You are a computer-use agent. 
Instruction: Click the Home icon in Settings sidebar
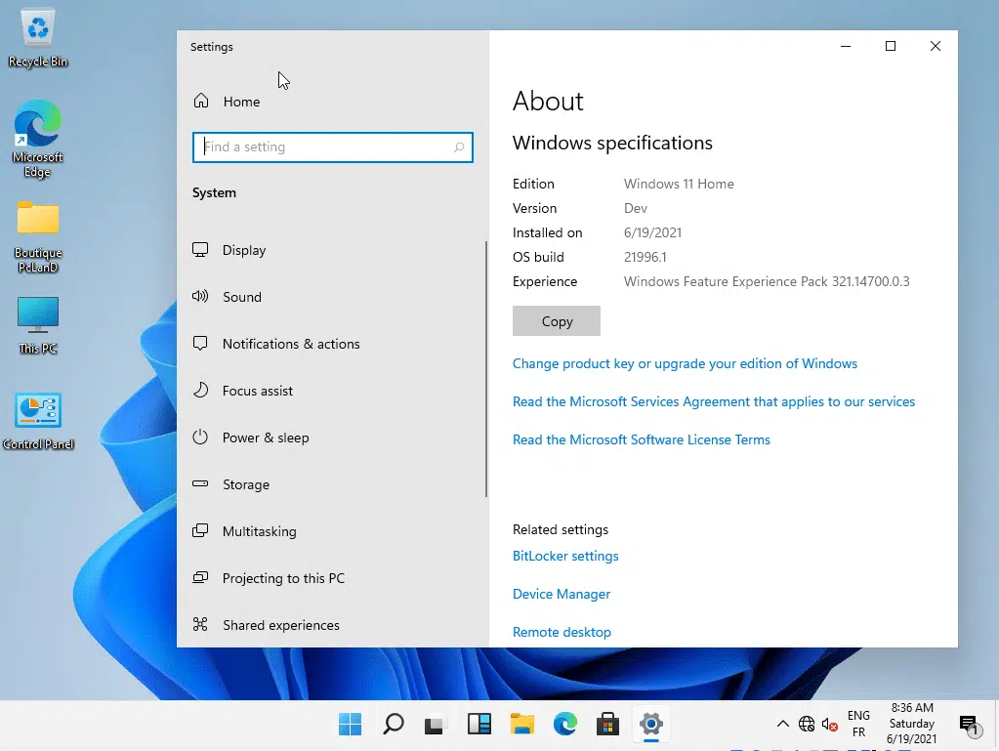click(201, 101)
